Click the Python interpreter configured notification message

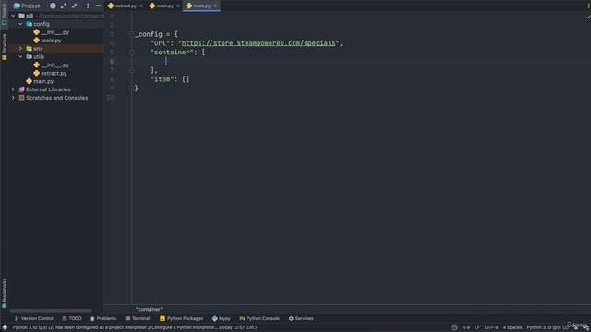click(x=135, y=327)
